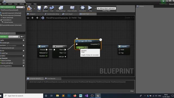174x98 pixels.
Task: Click the Sequence node input exec pin
Action: pyautogui.click(x=54, y=50)
